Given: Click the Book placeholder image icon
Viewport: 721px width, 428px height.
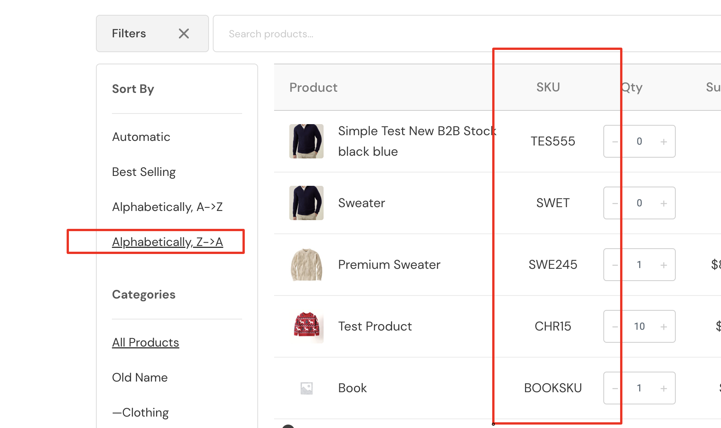Looking at the screenshot, I should point(306,388).
